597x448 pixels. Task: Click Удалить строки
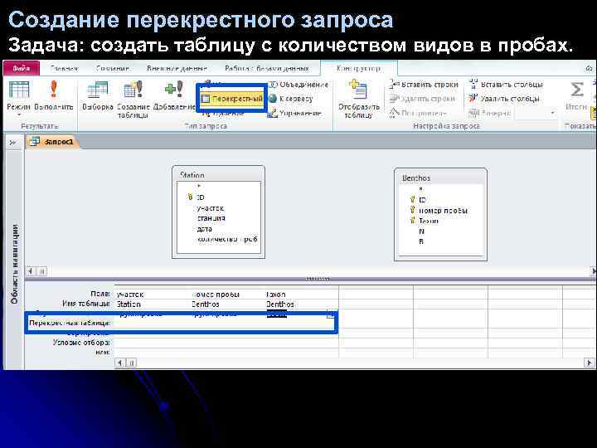tap(422, 99)
